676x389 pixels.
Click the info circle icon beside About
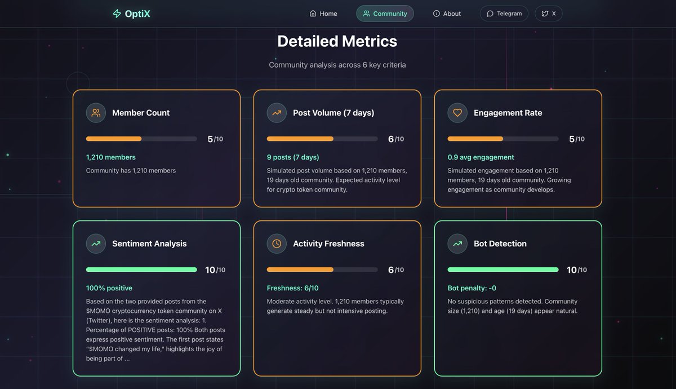pyautogui.click(x=437, y=14)
